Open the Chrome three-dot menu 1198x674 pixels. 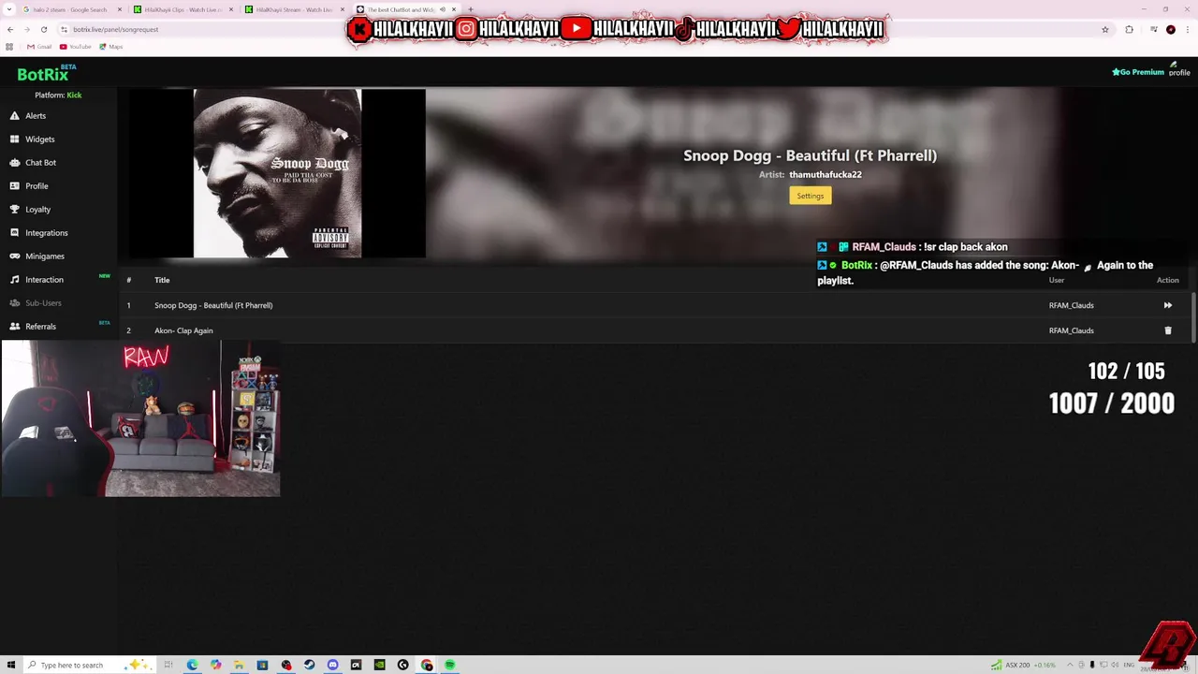point(1189,29)
